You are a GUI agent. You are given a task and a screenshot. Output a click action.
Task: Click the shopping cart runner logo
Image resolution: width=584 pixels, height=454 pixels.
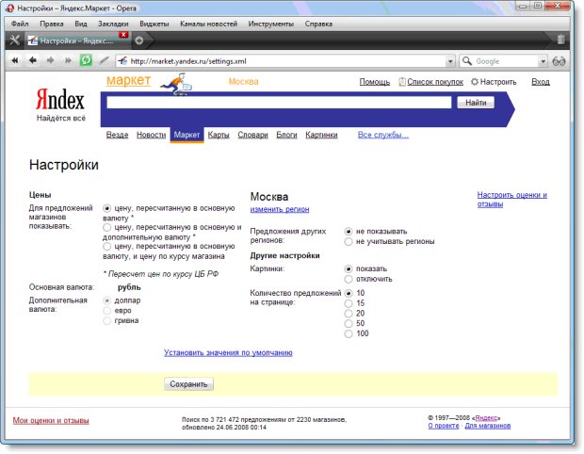pos(177,84)
